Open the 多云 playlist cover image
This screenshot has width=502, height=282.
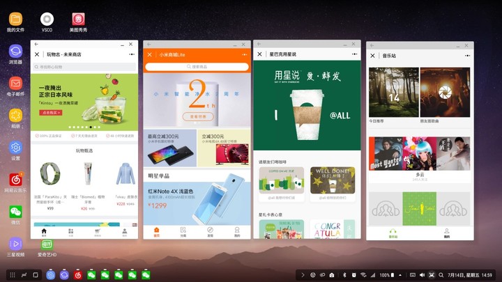click(420, 154)
